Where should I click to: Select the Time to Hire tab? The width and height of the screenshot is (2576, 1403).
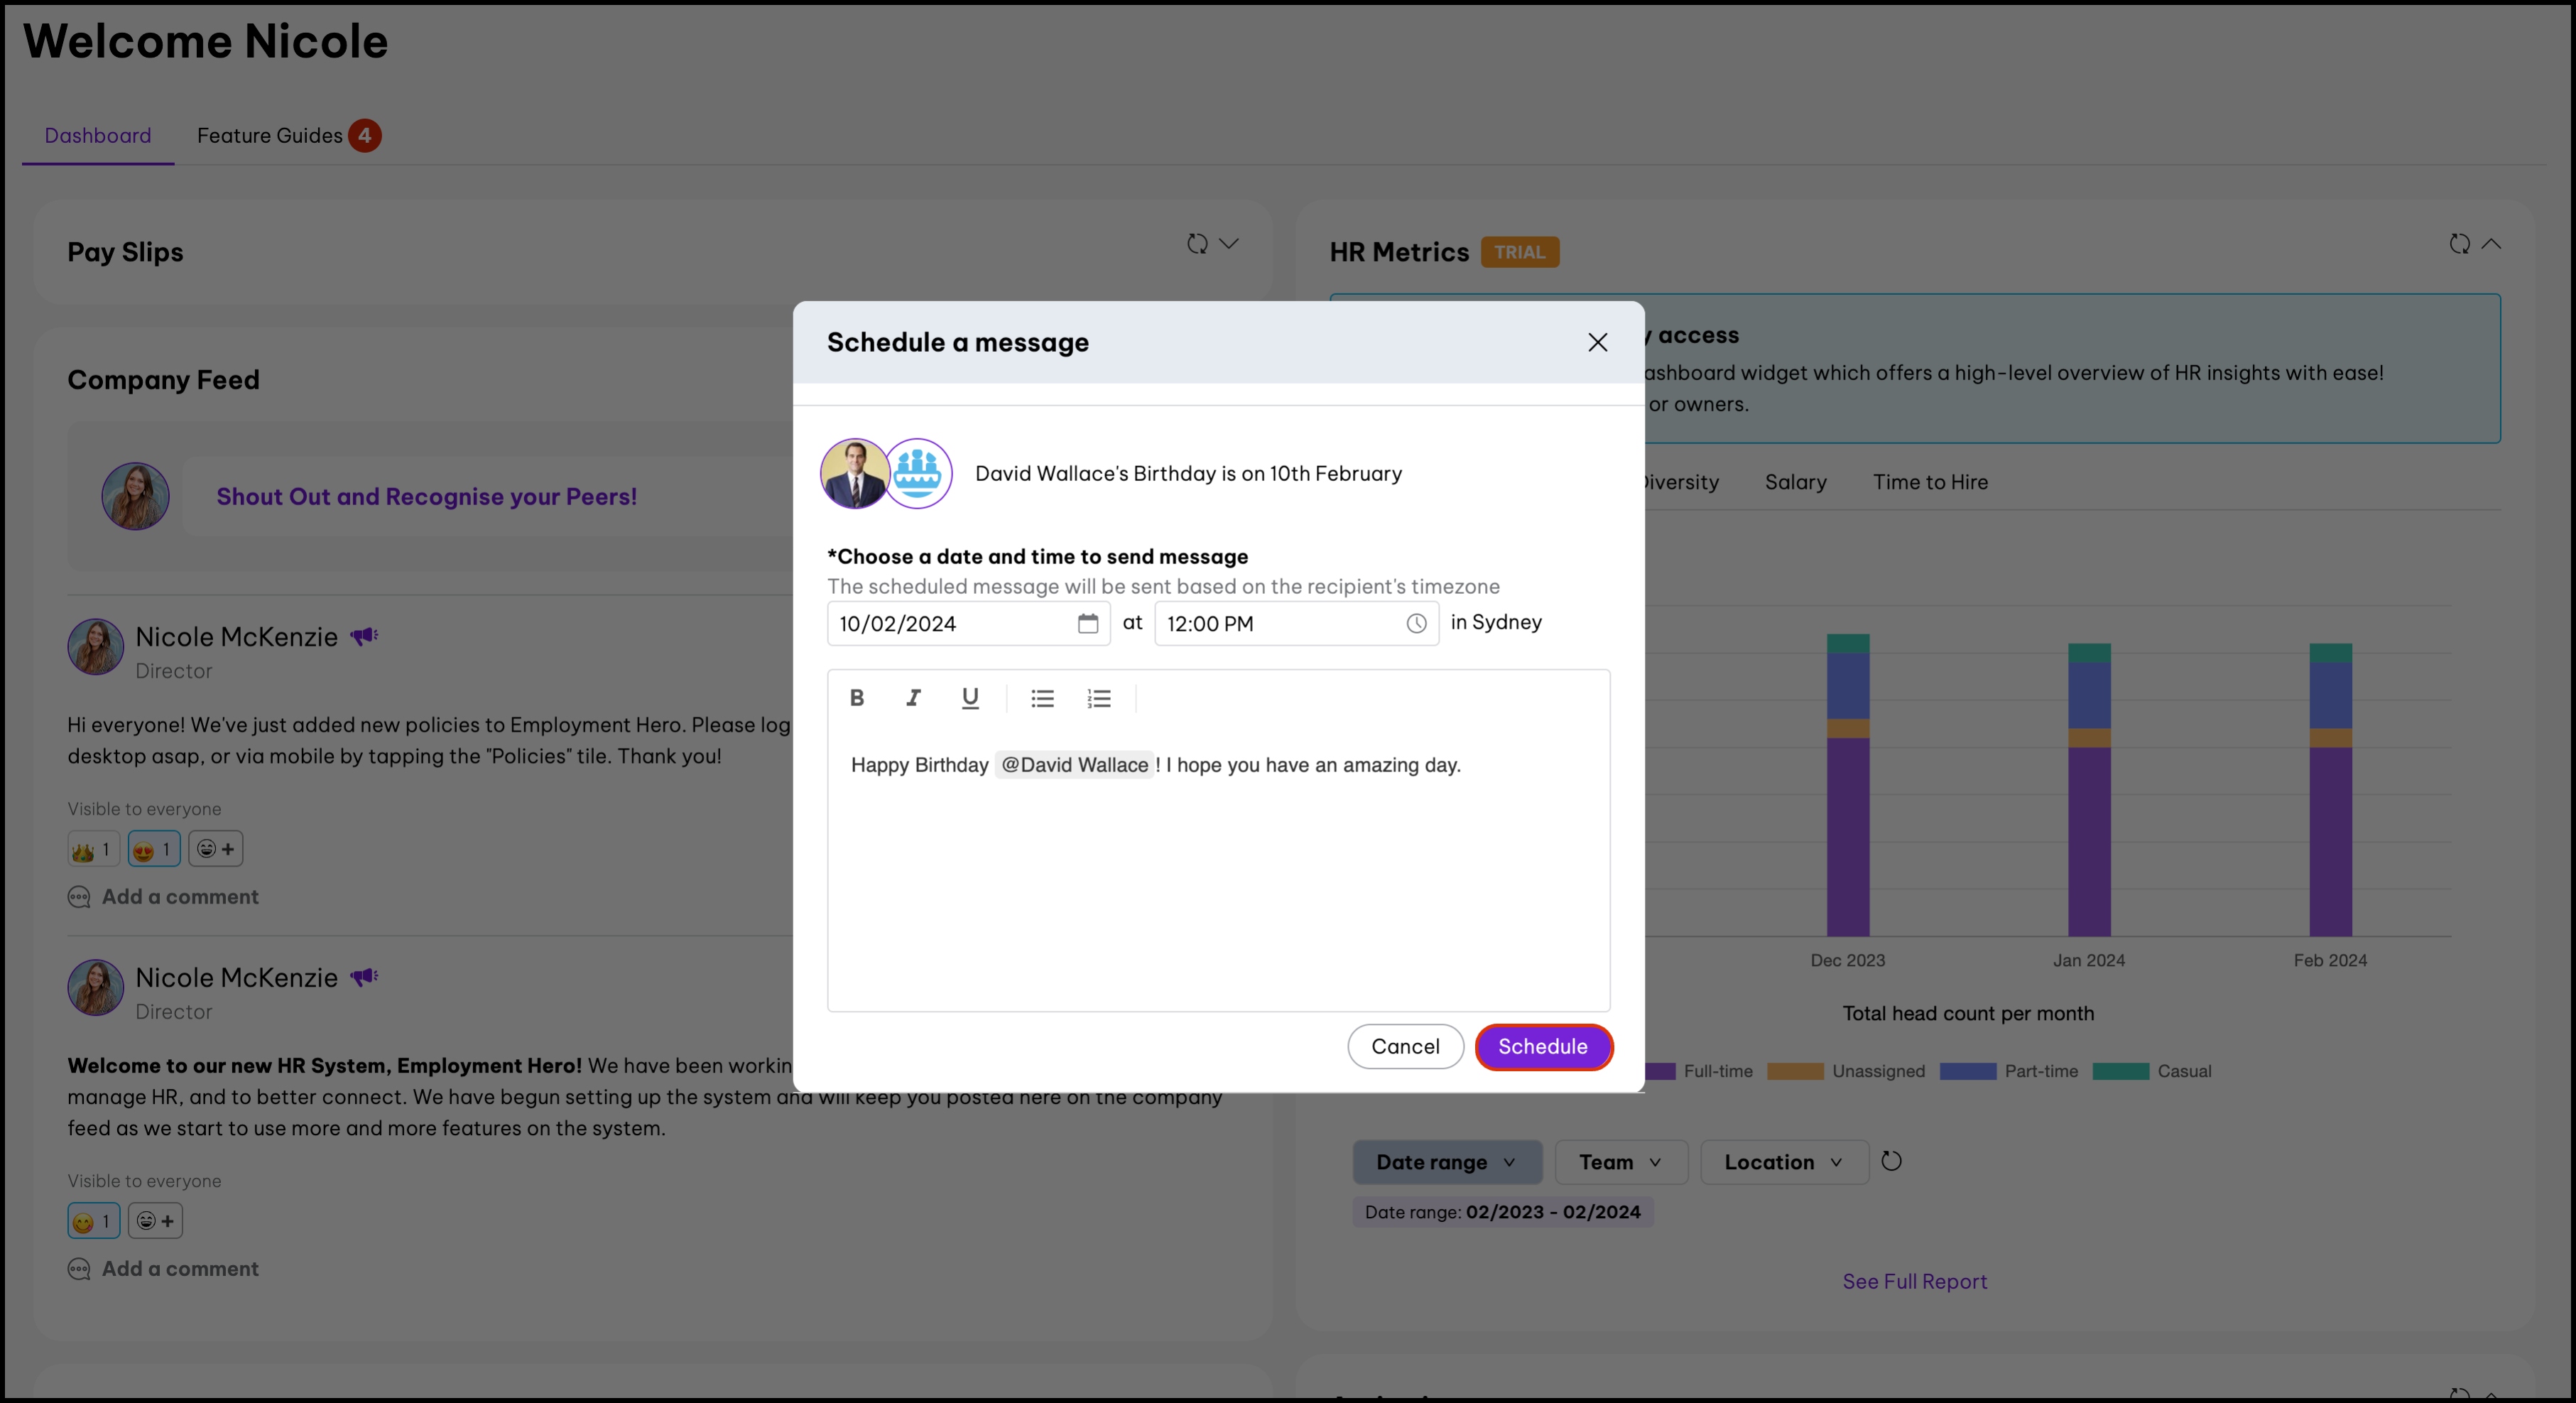tap(1930, 482)
